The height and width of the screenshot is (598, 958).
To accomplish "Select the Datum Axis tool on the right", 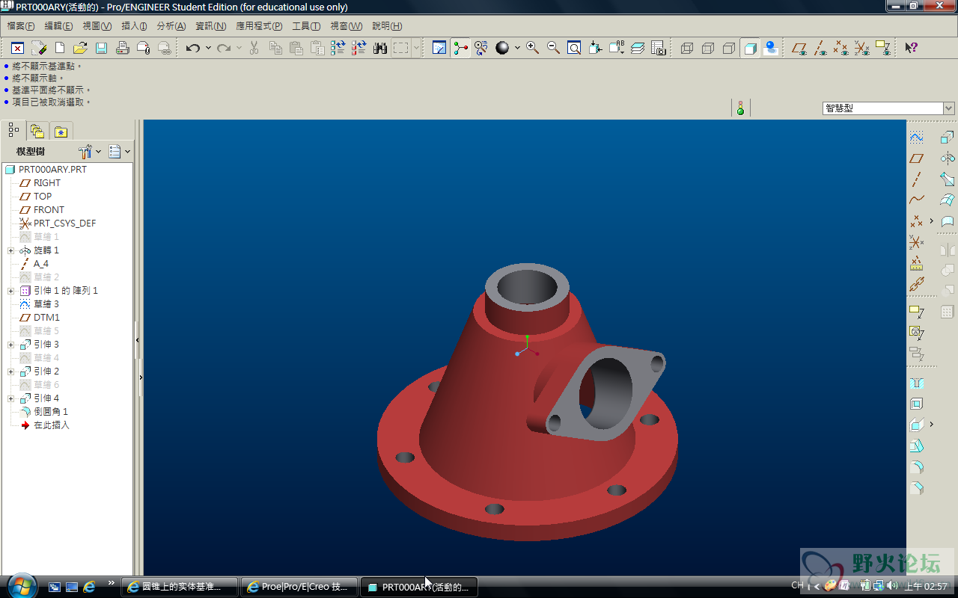I will pyautogui.click(x=916, y=179).
